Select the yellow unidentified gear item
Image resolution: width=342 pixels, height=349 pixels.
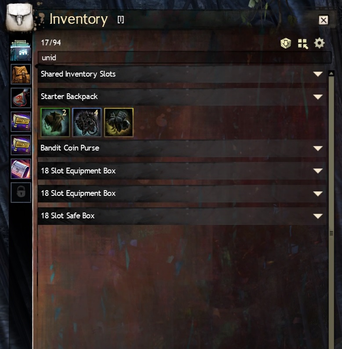tap(119, 122)
